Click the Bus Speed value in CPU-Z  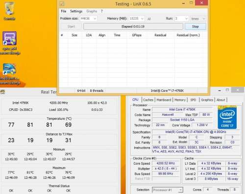coord(166,174)
